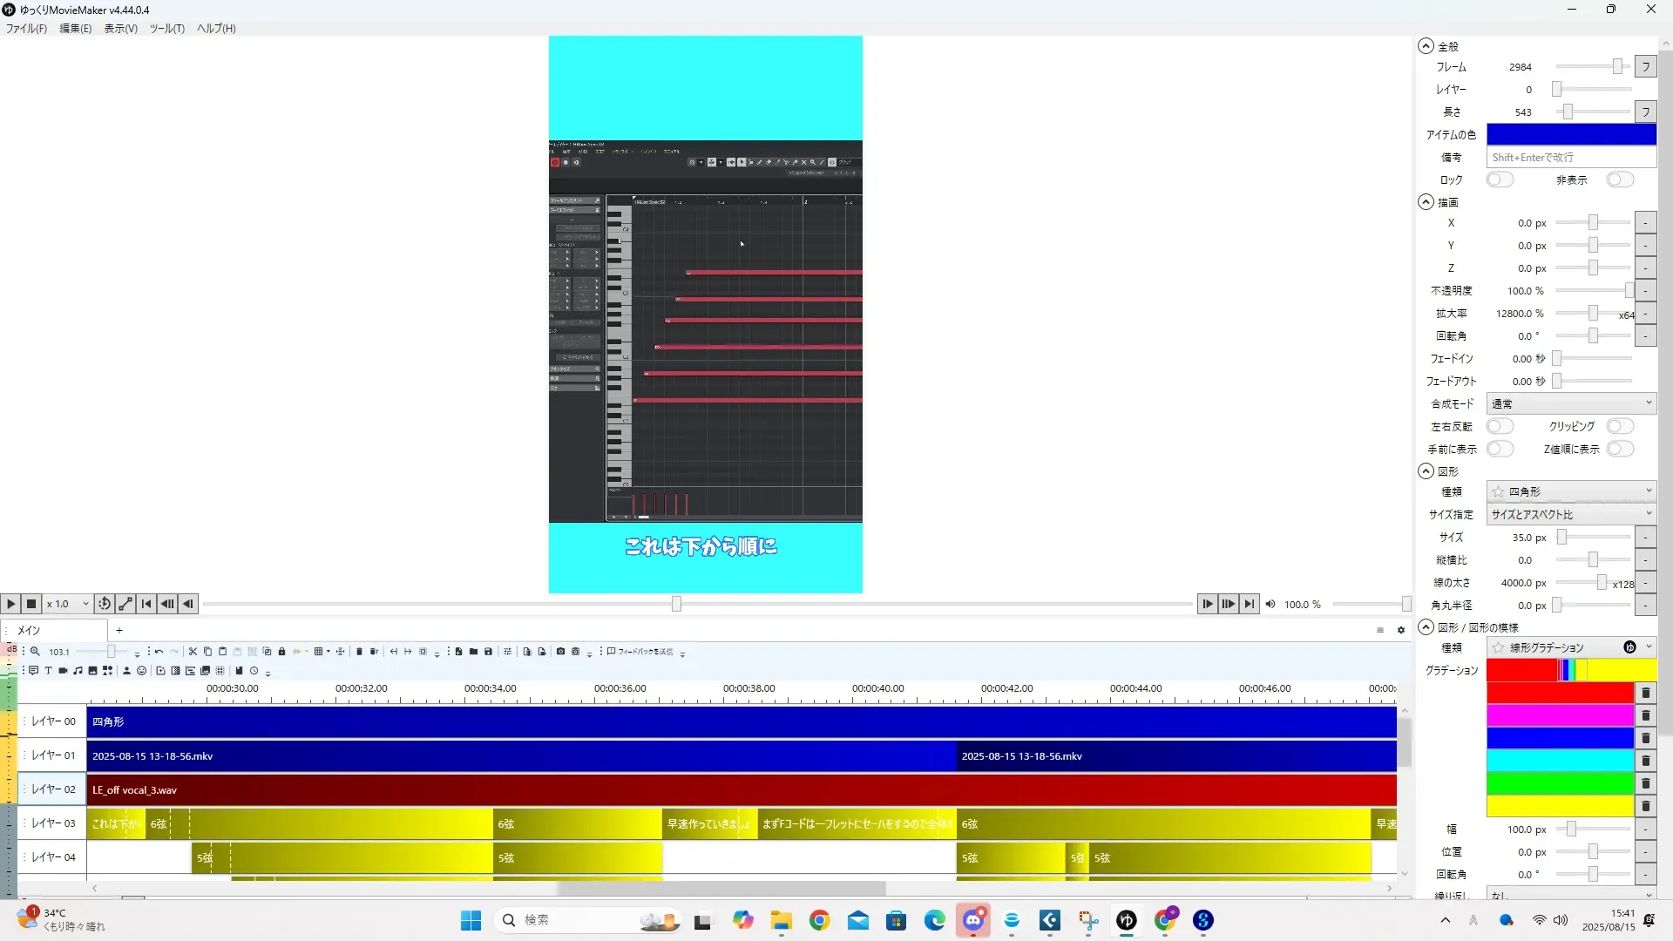Image resolution: width=1673 pixels, height=941 pixels.
Task: Click the lock item padlock icon
Action: (281, 652)
